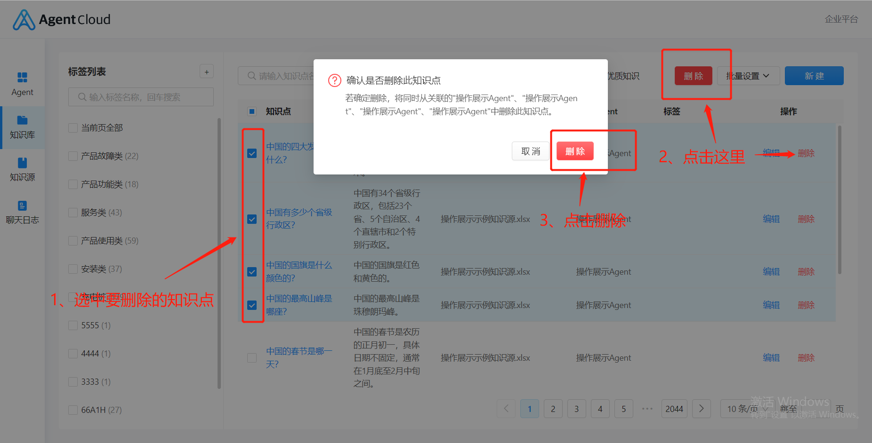Add a new tag with plus icon
The width and height of the screenshot is (872, 443).
tap(207, 71)
